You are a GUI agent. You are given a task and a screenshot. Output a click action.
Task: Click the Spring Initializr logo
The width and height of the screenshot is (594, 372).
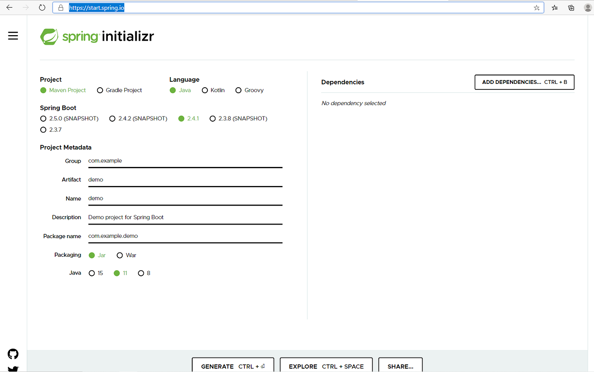(97, 36)
